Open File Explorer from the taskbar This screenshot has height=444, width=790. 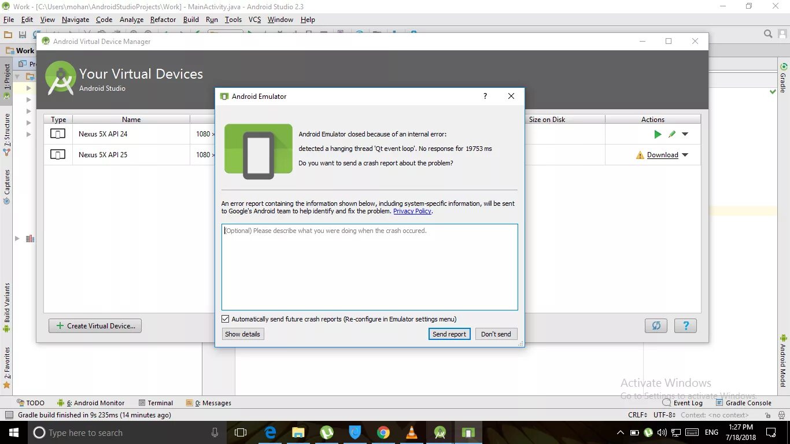point(298,432)
